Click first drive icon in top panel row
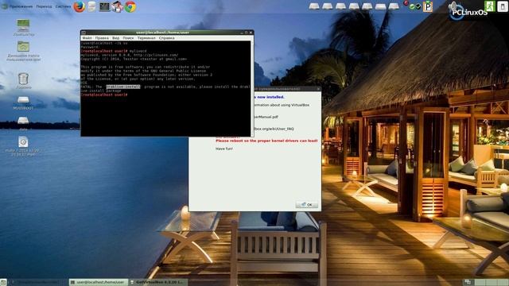 point(314,6)
